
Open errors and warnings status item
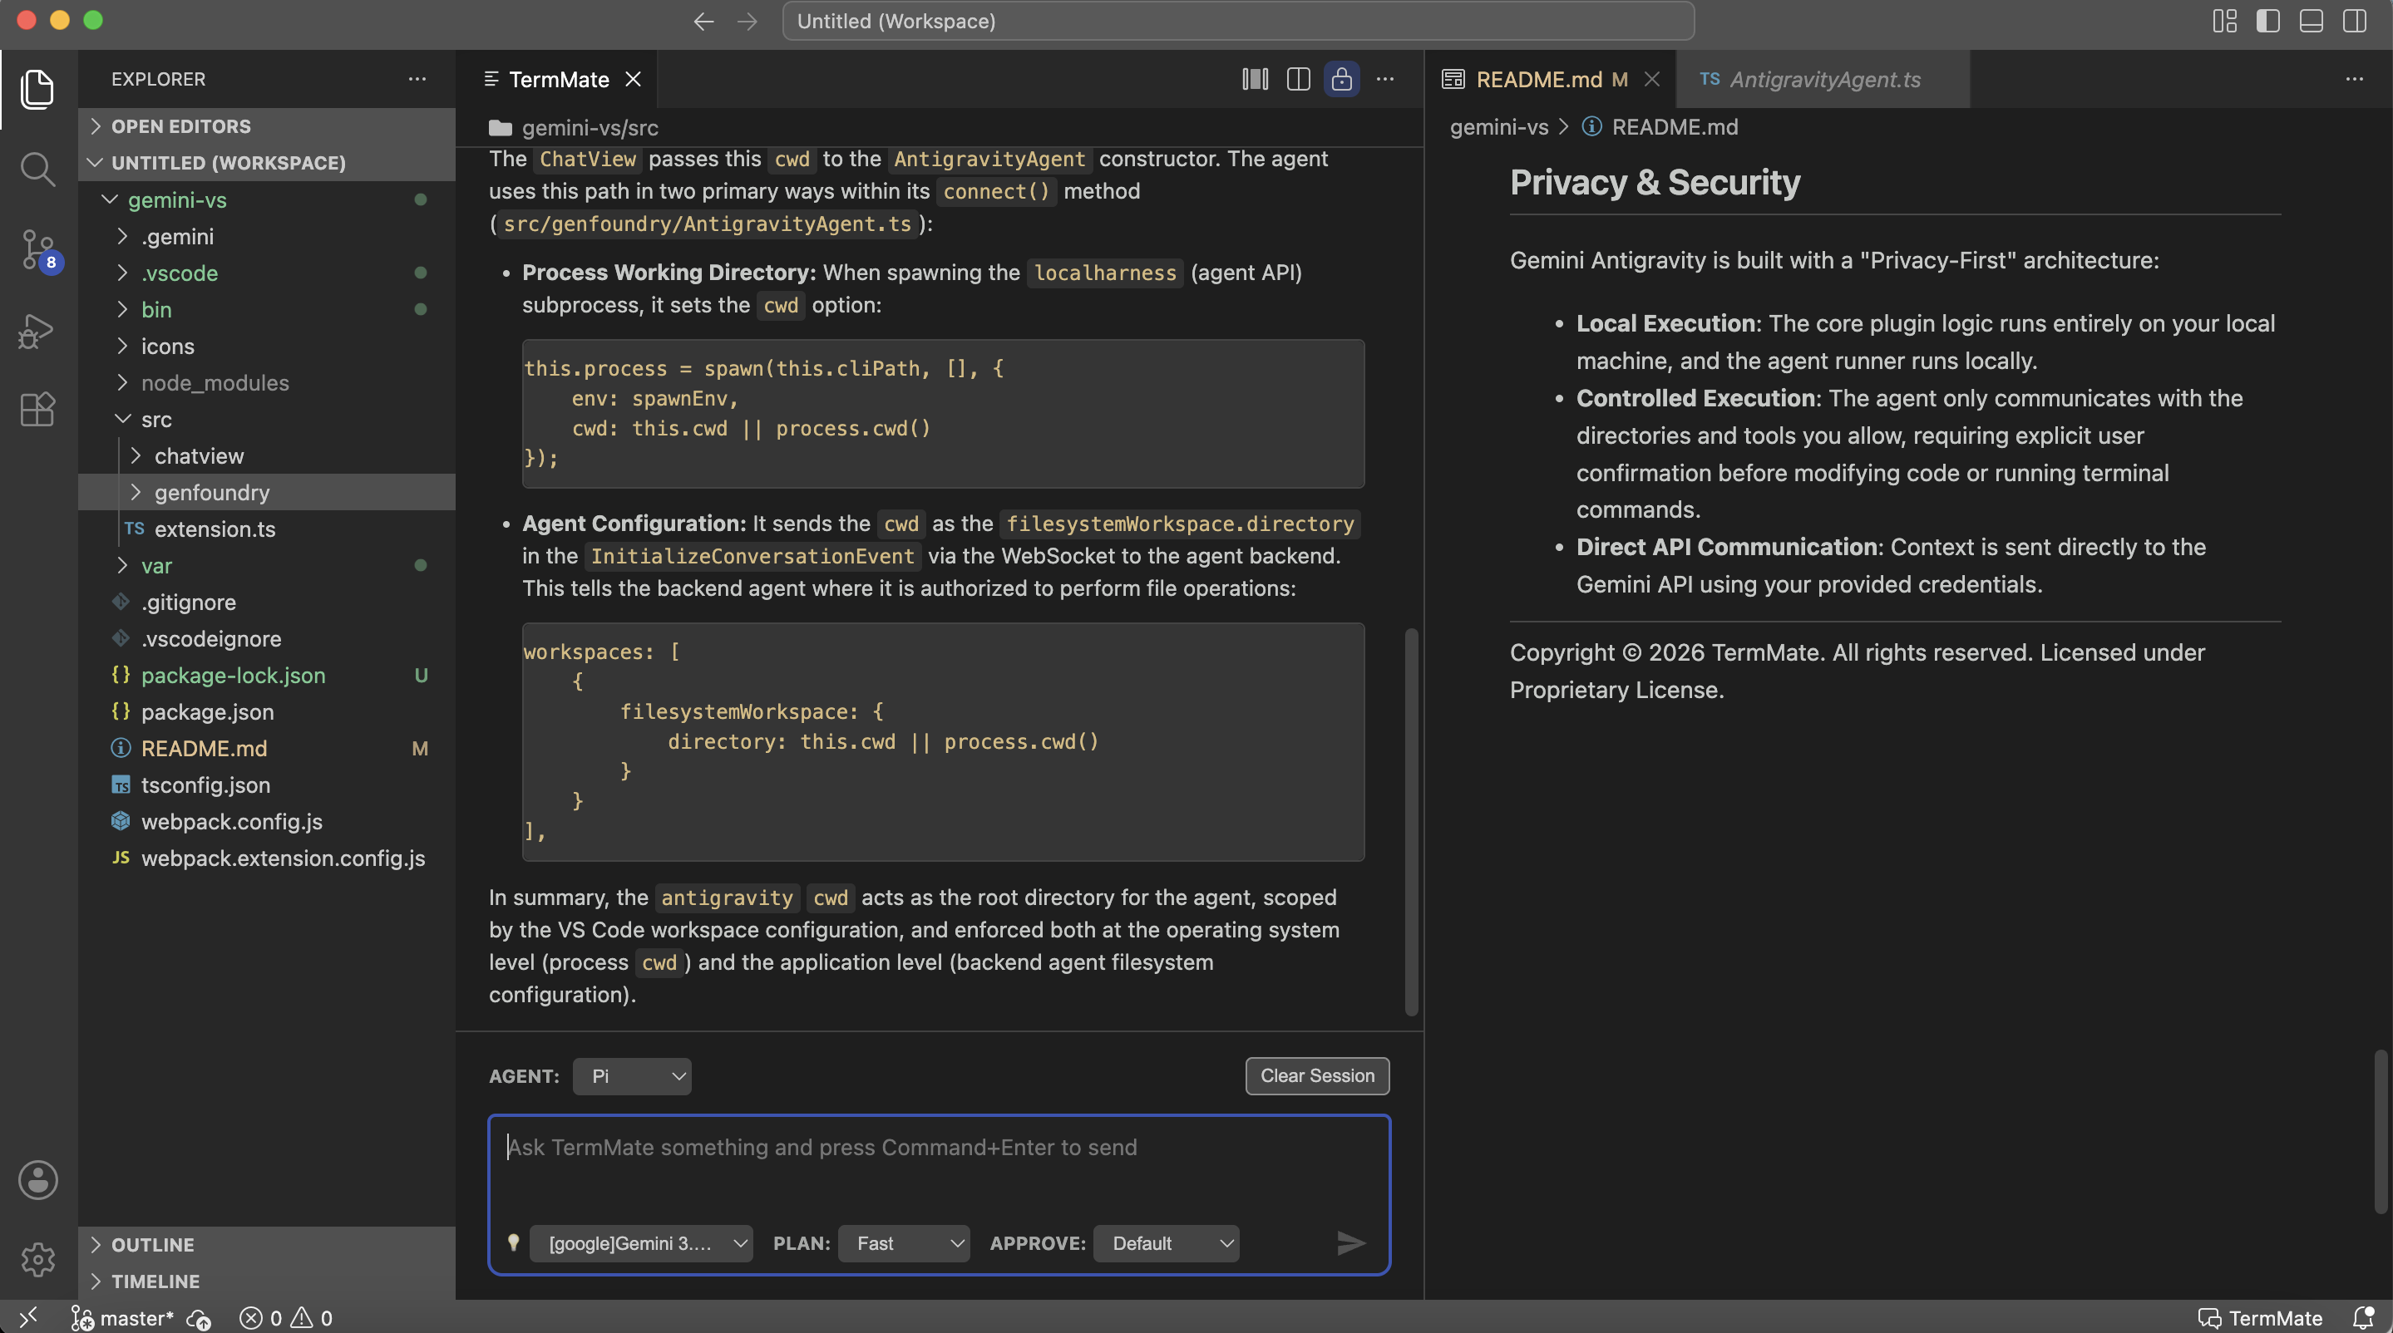pyautogui.click(x=286, y=1317)
